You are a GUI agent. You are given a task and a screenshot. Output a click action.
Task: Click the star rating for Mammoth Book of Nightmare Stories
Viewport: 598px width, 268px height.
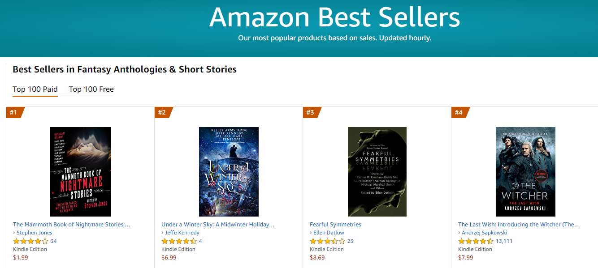point(30,241)
